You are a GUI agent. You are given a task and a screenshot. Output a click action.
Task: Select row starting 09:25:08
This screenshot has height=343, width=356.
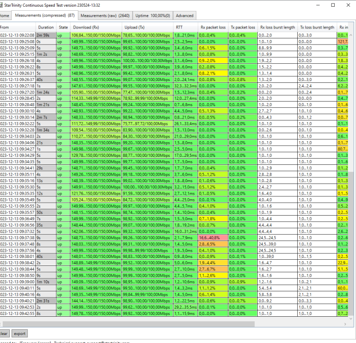tap(174, 41)
